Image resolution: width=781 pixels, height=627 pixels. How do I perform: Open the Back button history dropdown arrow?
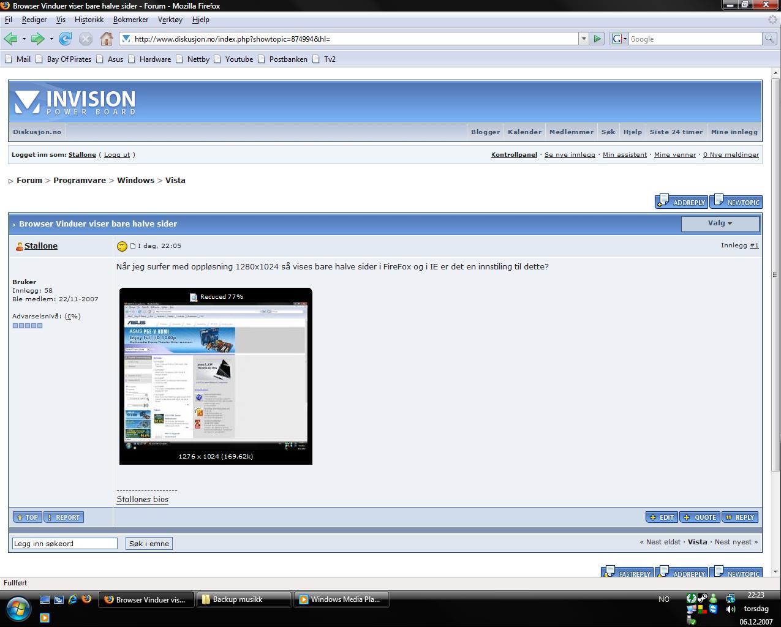point(24,39)
